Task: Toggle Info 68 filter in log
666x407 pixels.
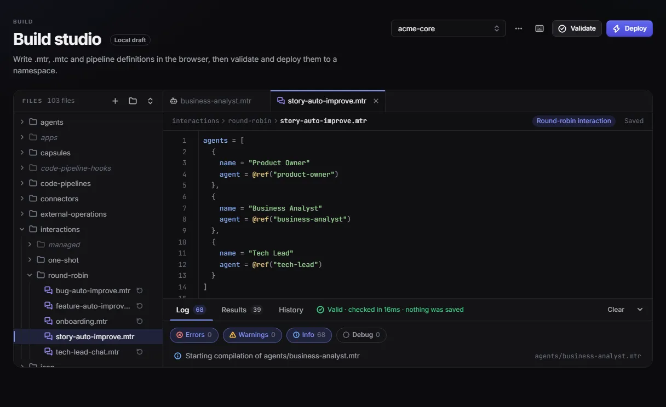Action: [309, 335]
